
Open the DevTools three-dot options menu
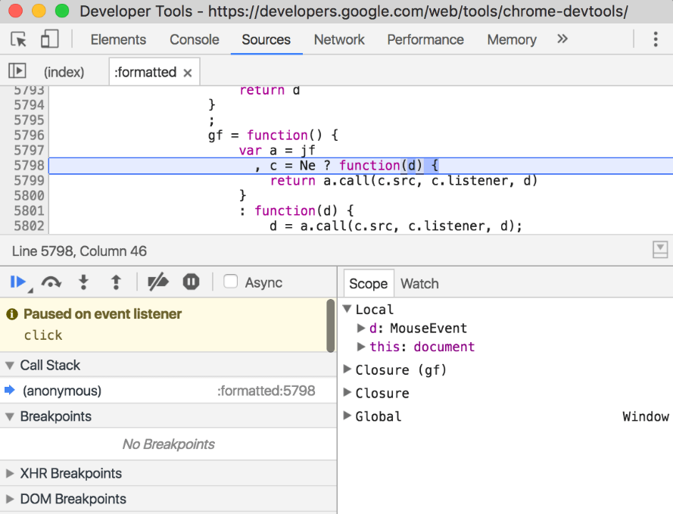click(655, 39)
